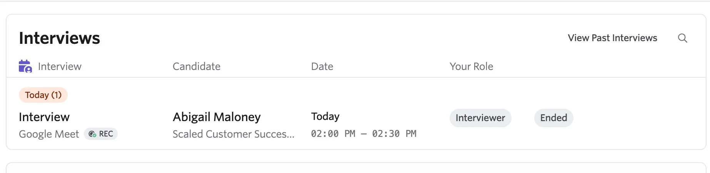This screenshot has height=173, width=710.
Task: Click the Date column header
Action: (322, 67)
